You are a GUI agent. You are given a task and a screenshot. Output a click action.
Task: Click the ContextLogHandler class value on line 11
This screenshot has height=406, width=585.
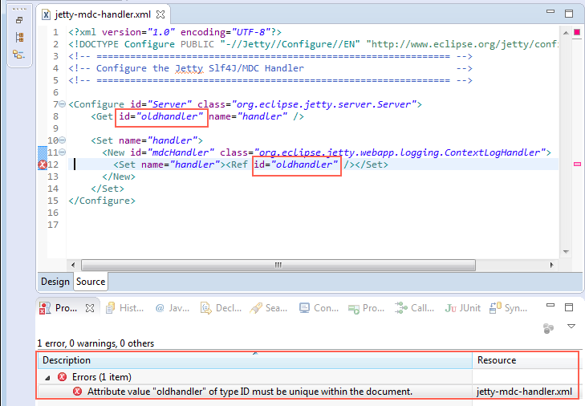pyautogui.click(x=400, y=152)
